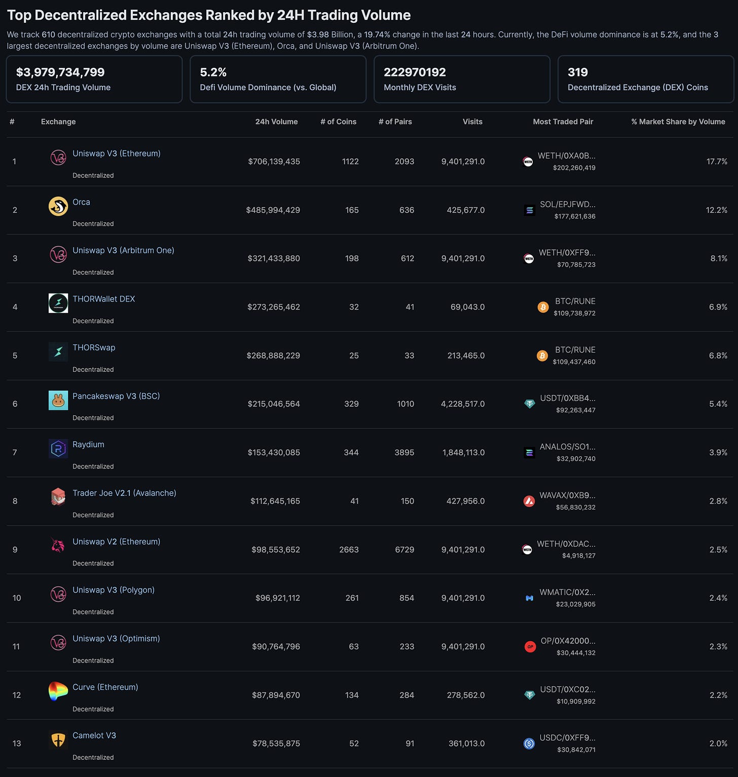Image resolution: width=738 pixels, height=777 pixels.
Task: Click the THORSwap logo icon
Action: point(58,352)
